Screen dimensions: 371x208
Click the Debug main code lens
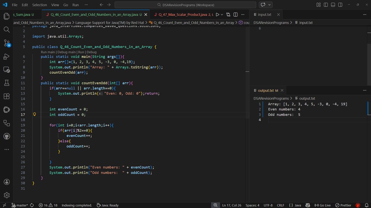[x=66, y=52]
